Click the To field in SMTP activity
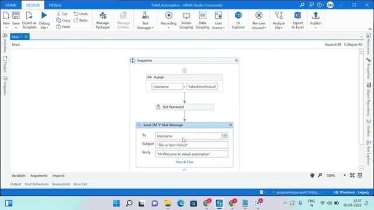374x210 pixels. pos(188,136)
